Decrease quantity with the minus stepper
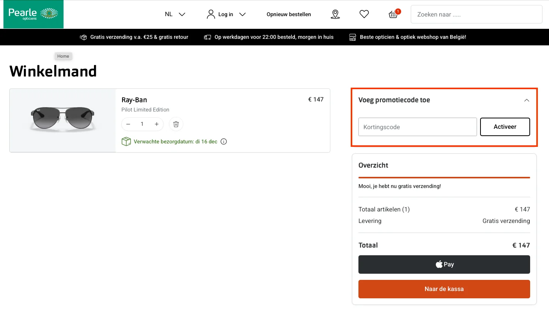 click(x=128, y=124)
